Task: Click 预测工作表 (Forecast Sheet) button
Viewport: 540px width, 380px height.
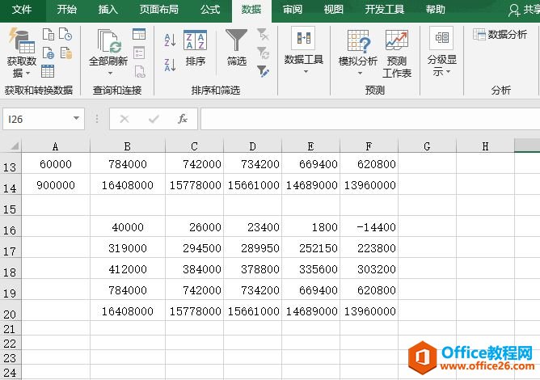Action: click(x=396, y=54)
